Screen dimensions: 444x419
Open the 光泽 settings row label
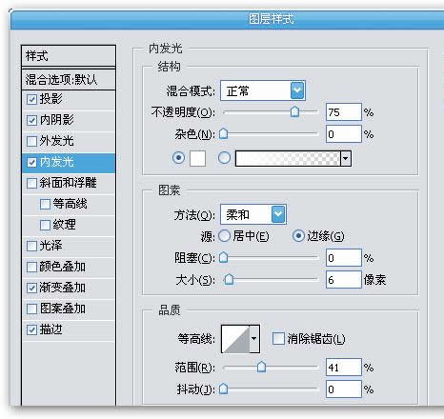[x=50, y=246]
